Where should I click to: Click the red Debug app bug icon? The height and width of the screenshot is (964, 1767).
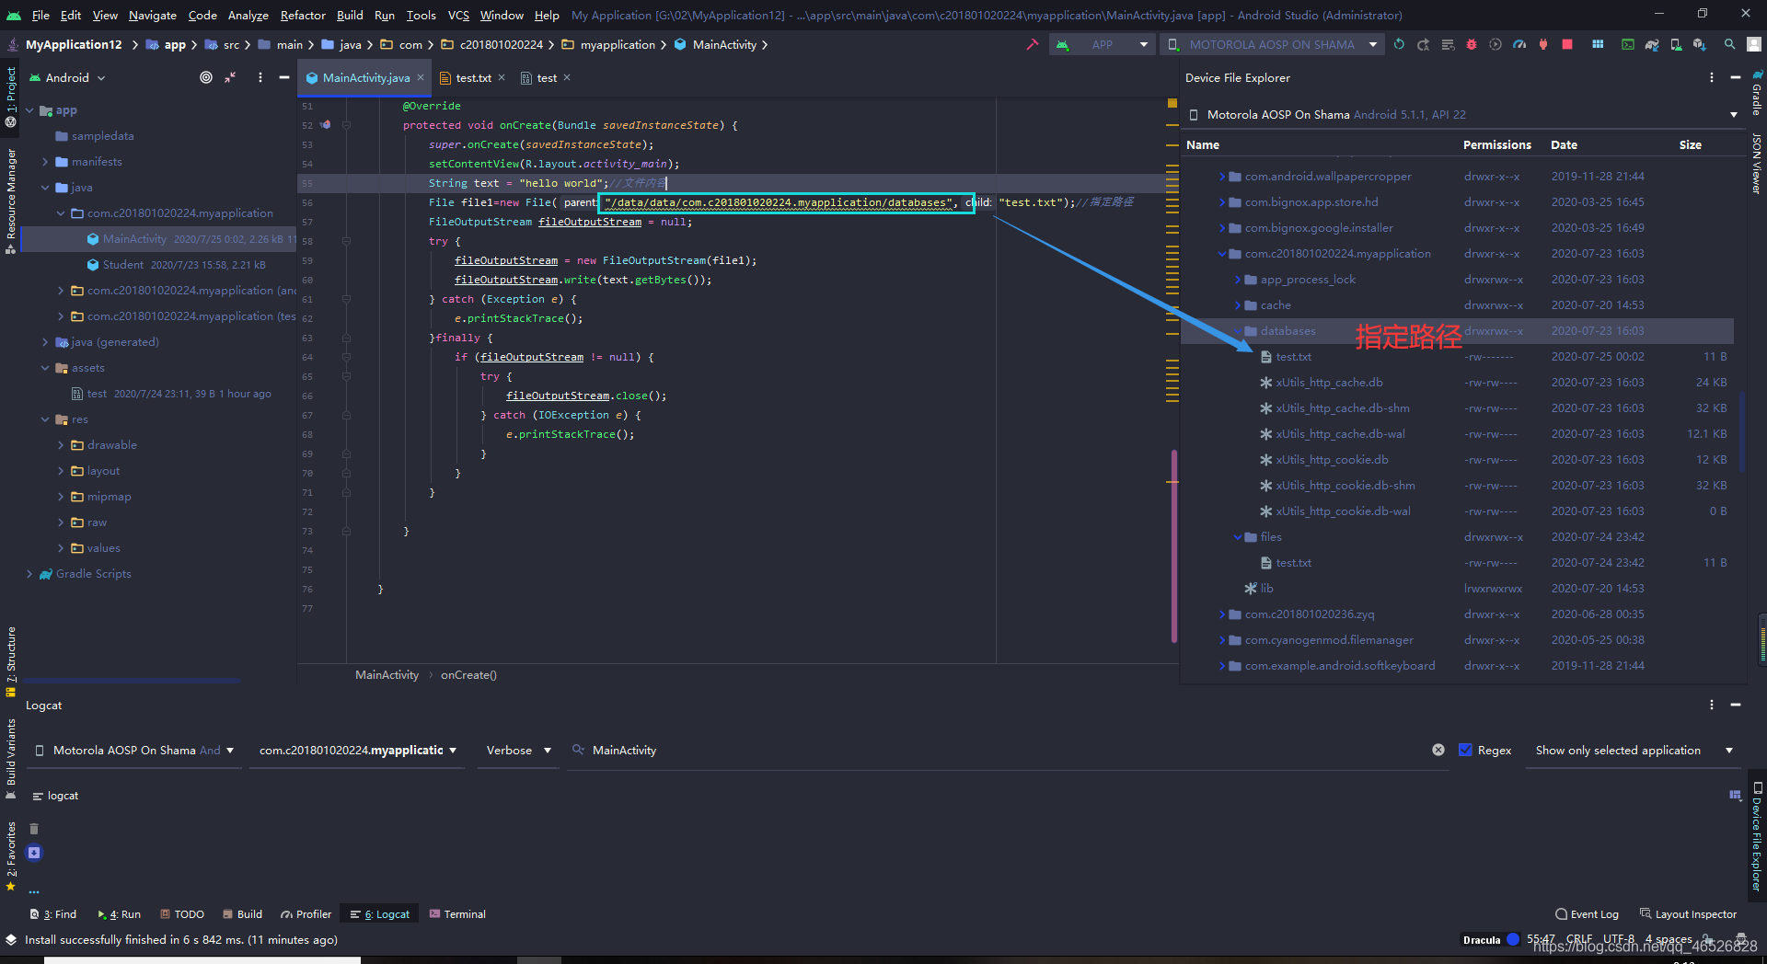pyautogui.click(x=1471, y=44)
